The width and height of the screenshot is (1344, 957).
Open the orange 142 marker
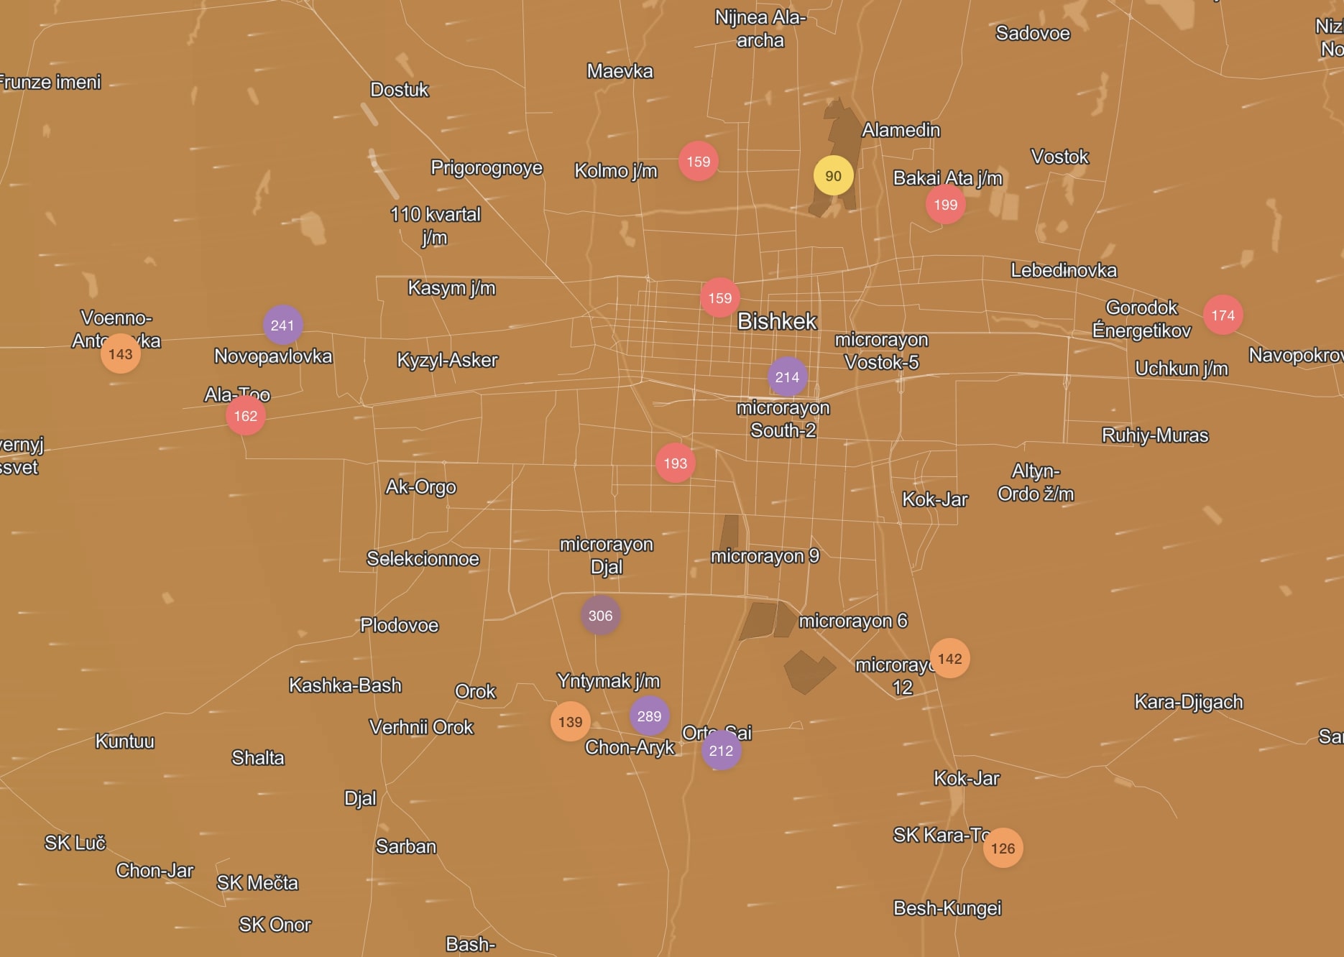point(949,659)
